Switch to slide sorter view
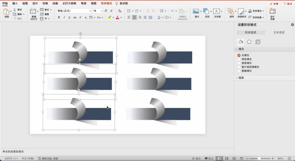Viewport: 295px width, 161px height. [226, 159]
